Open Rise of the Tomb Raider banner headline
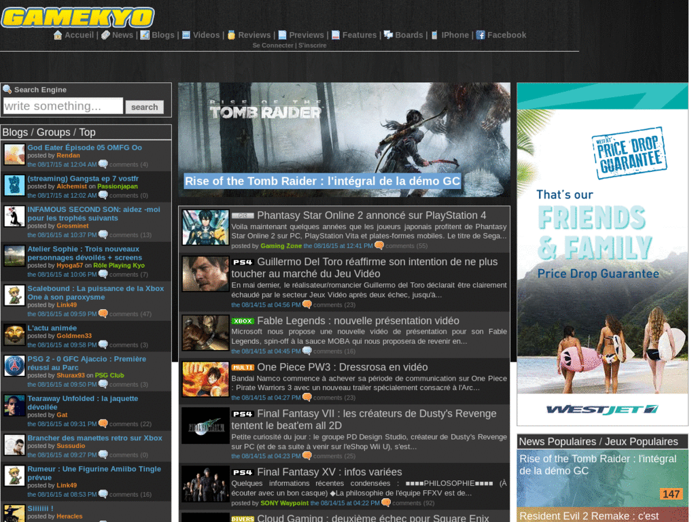The height and width of the screenshot is (522, 696). click(322, 181)
